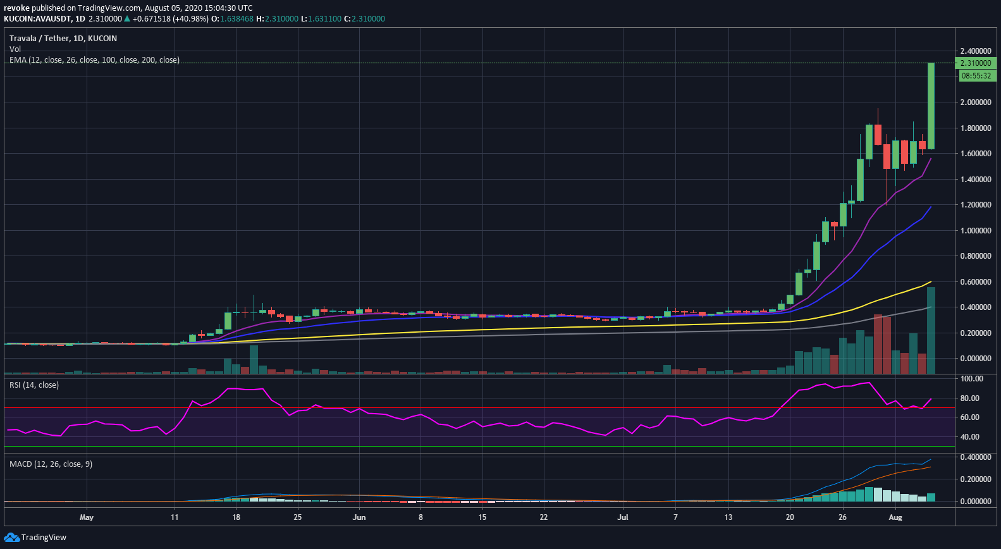Click the publisher line revoke published on TradingView.com
Image resolution: width=1001 pixels, height=549 pixels.
click(x=128, y=8)
